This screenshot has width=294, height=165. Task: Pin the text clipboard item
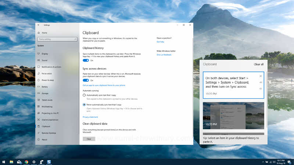coord(261,82)
